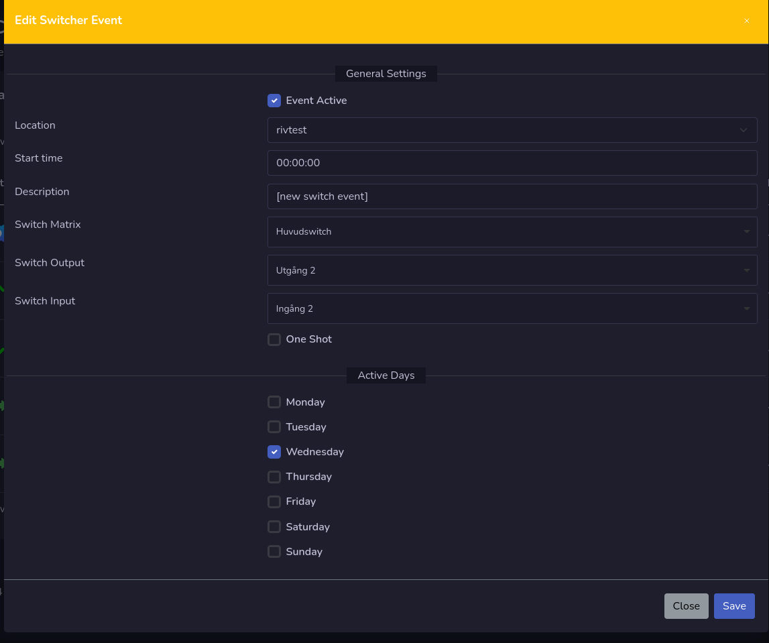This screenshot has width=769, height=643.
Task: Click the Save button
Action: click(x=734, y=606)
